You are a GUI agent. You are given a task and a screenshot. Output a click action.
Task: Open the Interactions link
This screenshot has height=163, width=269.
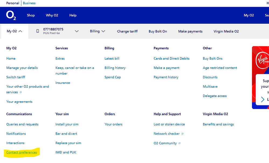point(15,143)
